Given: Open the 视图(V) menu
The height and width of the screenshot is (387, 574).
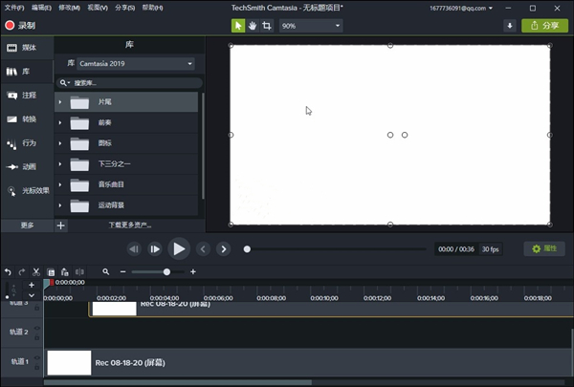Looking at the screenshot, I should pyautogui.click(x=97, y=7).
